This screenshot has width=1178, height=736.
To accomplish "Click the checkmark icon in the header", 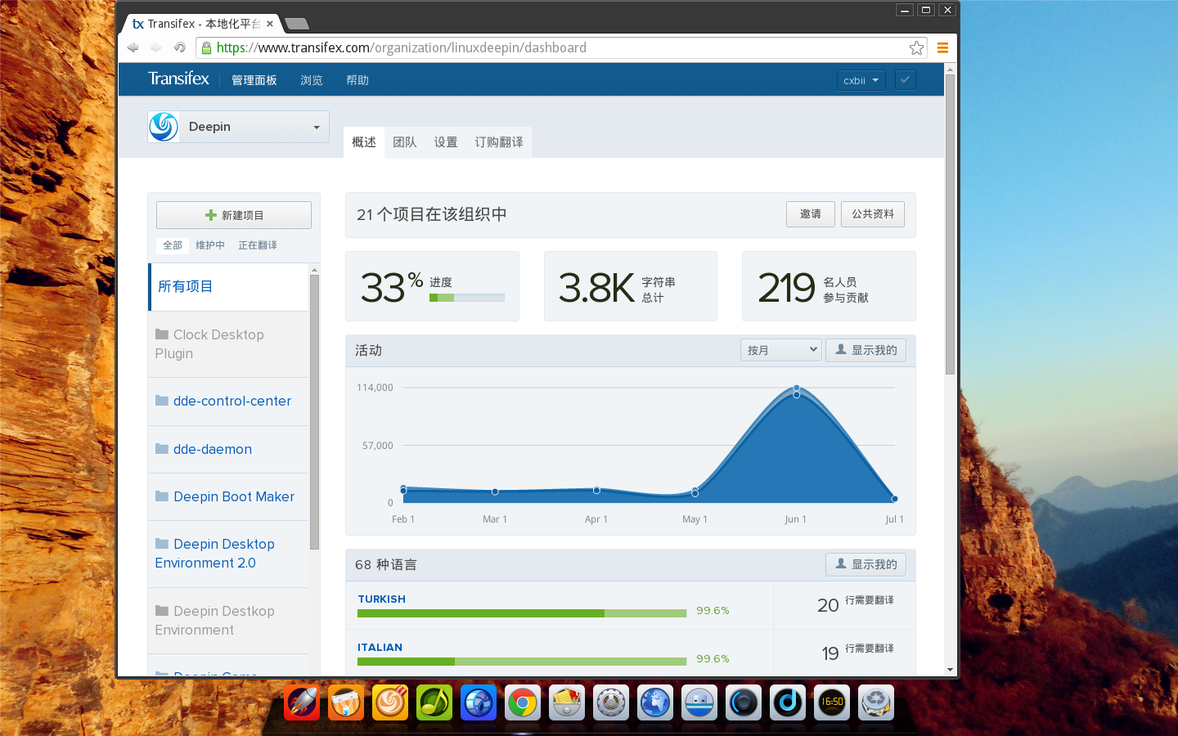I will [905, 80].
